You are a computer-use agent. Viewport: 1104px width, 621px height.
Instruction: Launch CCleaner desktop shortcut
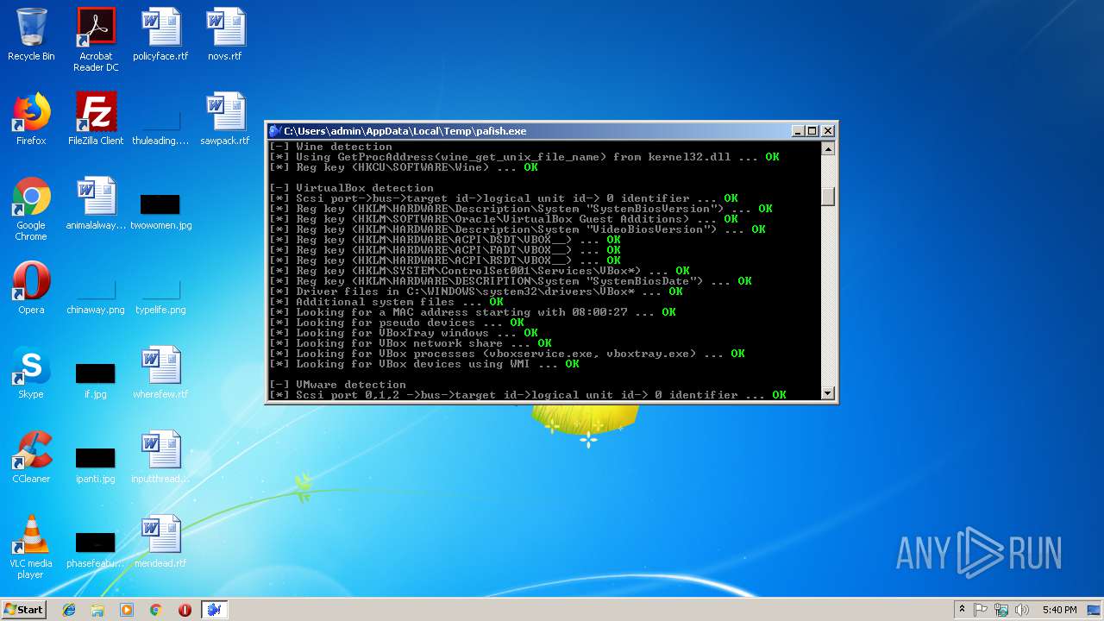coord(31,457)
